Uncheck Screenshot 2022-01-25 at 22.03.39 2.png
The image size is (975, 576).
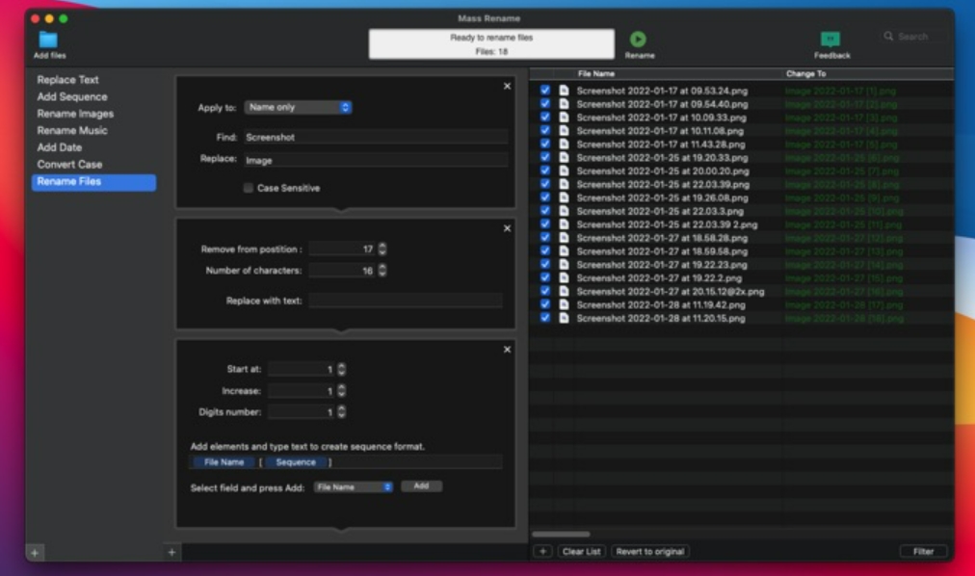[x=544, y=224]
